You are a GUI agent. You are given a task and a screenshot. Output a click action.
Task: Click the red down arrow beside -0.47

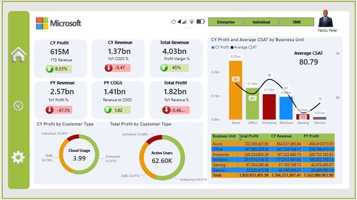[109, 67]
